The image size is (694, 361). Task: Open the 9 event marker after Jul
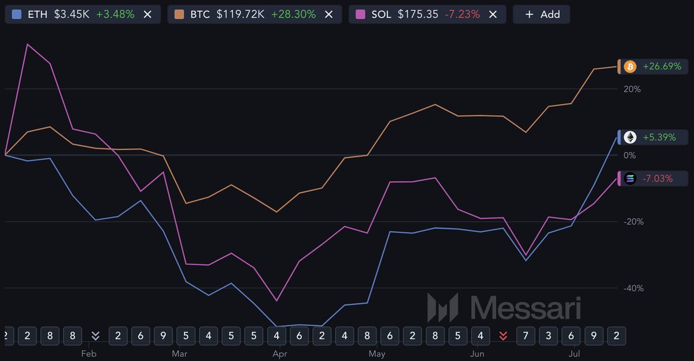[593, 336]
